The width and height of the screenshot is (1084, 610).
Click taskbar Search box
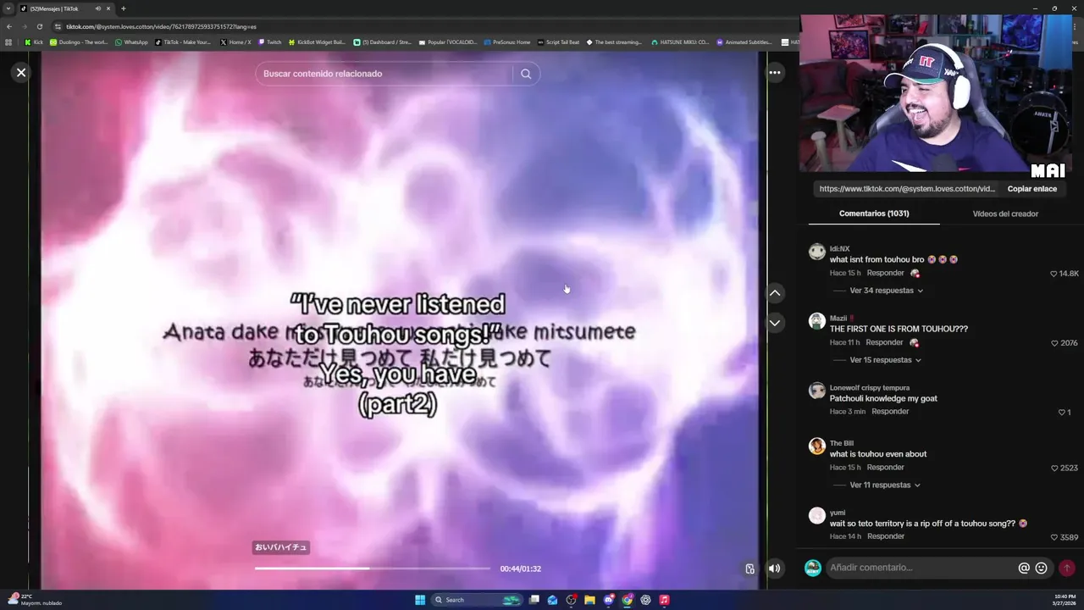pos(477,600)
